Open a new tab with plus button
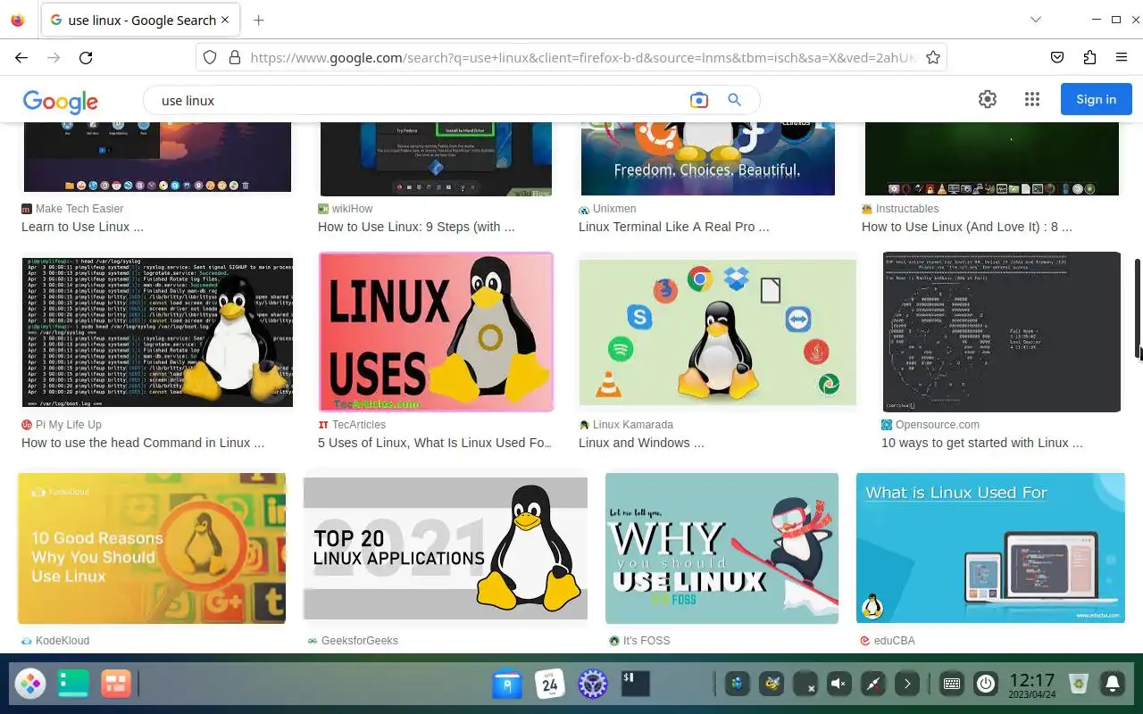The width and height of the screenshot is (1143, 714). (259, 20)
